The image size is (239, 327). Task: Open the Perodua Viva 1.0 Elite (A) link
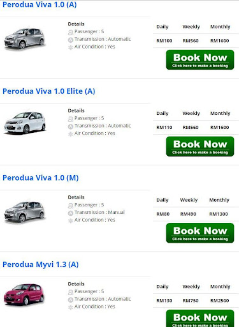[49, 91]
